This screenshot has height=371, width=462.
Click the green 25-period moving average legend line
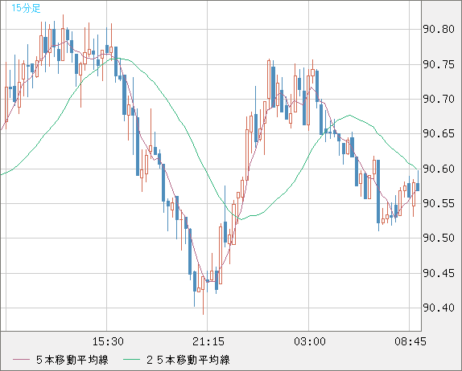[x=131, y=360]
